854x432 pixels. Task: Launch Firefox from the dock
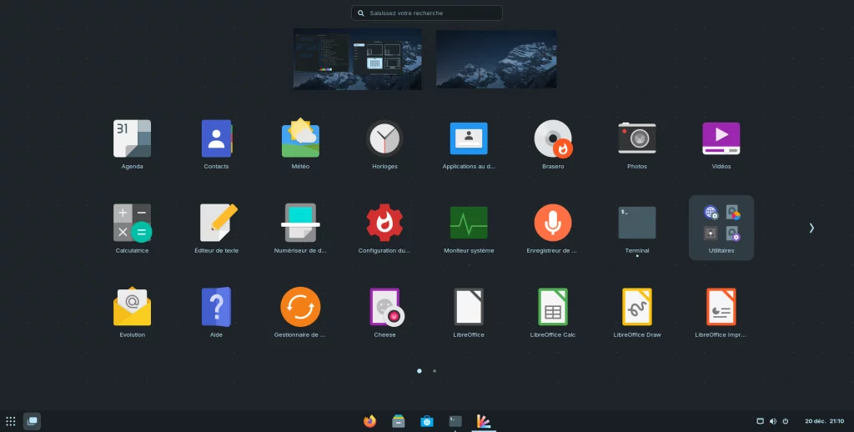click(x=370, y=421)
